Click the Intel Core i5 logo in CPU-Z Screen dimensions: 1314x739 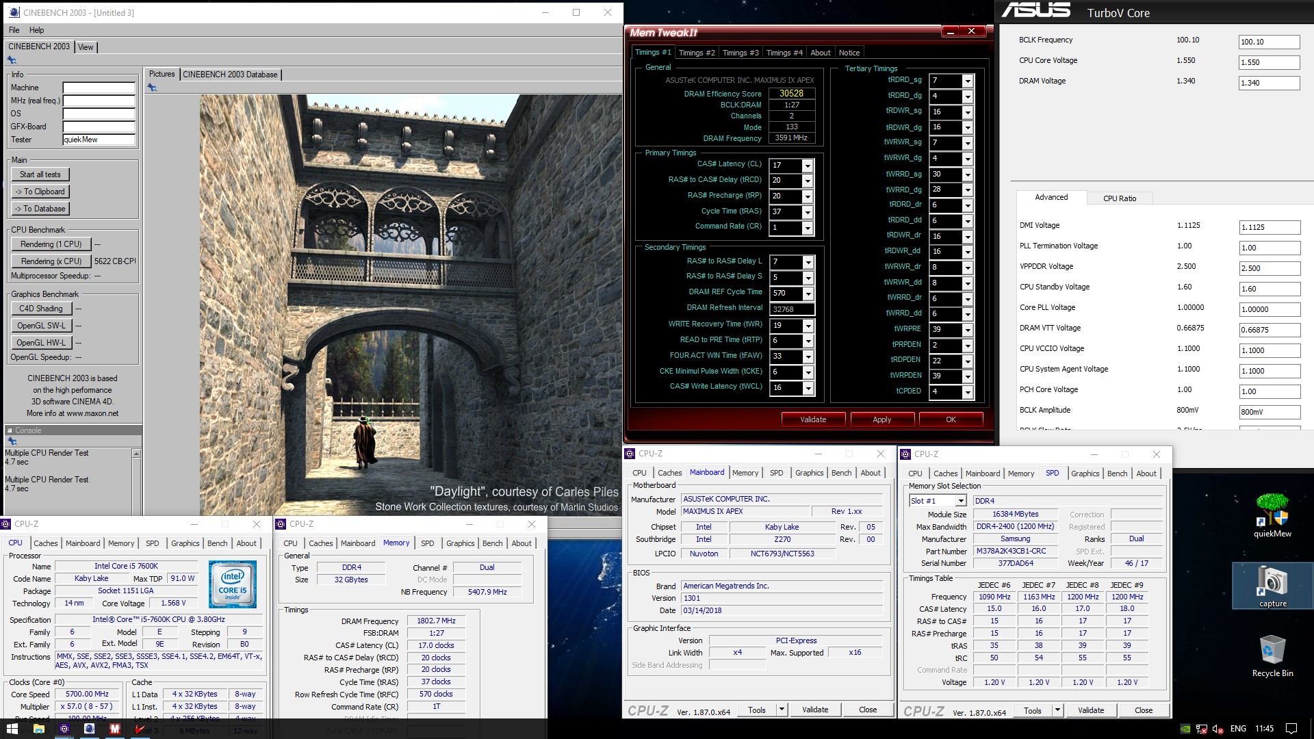[233, 584]
